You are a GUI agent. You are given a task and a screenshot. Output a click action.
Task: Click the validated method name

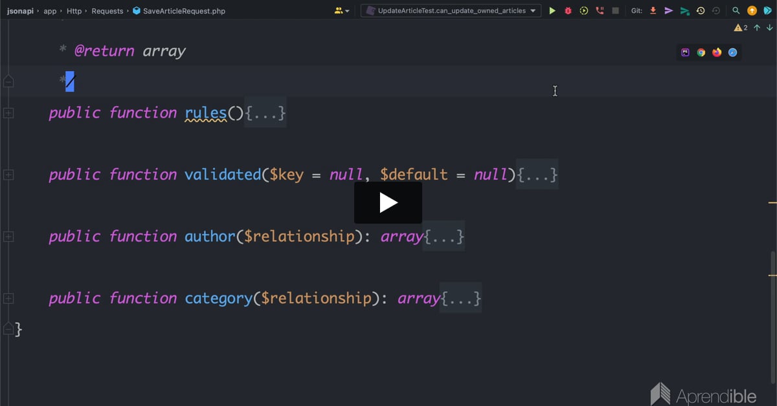click(223, 175)
